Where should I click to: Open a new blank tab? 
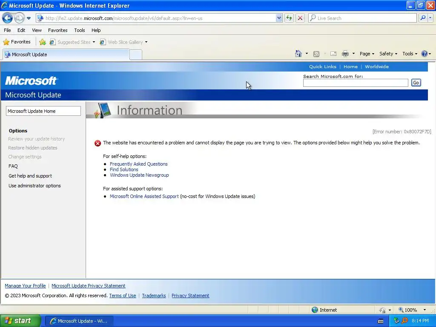tap(136, 55)
